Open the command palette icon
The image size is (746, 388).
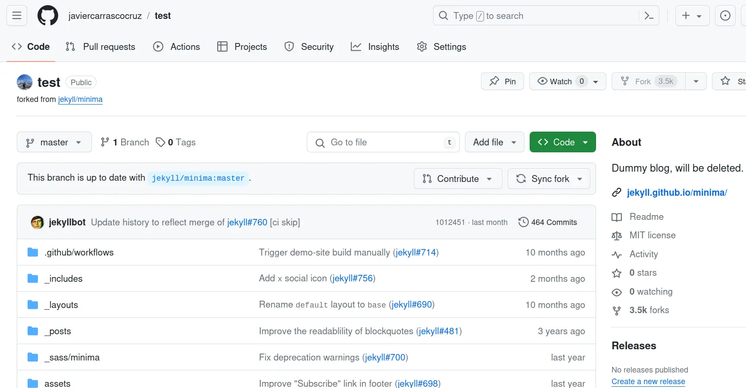pyautogui.click(x=649, y=16)
